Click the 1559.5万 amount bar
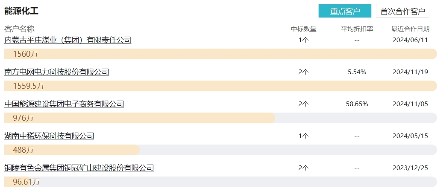This screenshot has width=443, height=194. pyautogui.click(x=220, y=86)
